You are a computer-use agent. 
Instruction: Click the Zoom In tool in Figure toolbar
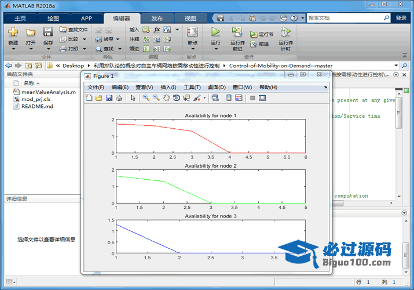click(x=146, y=98)
